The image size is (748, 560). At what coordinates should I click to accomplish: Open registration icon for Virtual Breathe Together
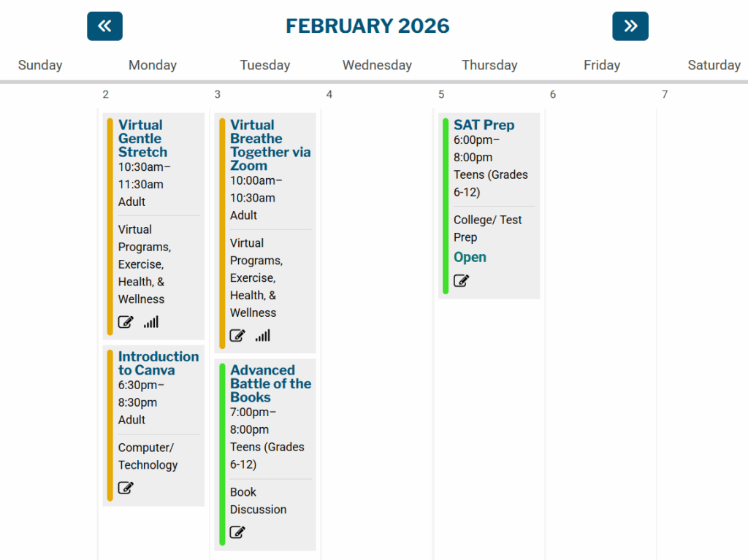coord(237,335)
